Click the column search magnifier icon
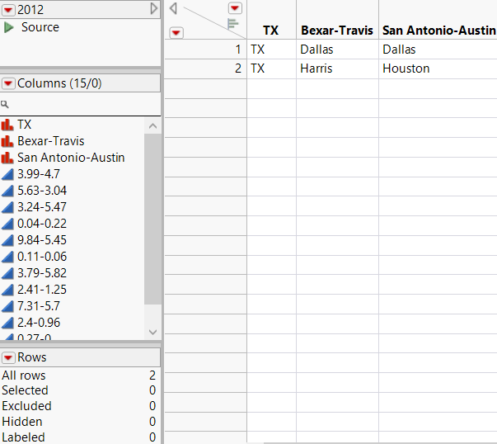Screen dimensions: 497x444 point(4,104)
